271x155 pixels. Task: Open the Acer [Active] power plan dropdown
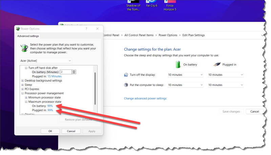(46, 60)
